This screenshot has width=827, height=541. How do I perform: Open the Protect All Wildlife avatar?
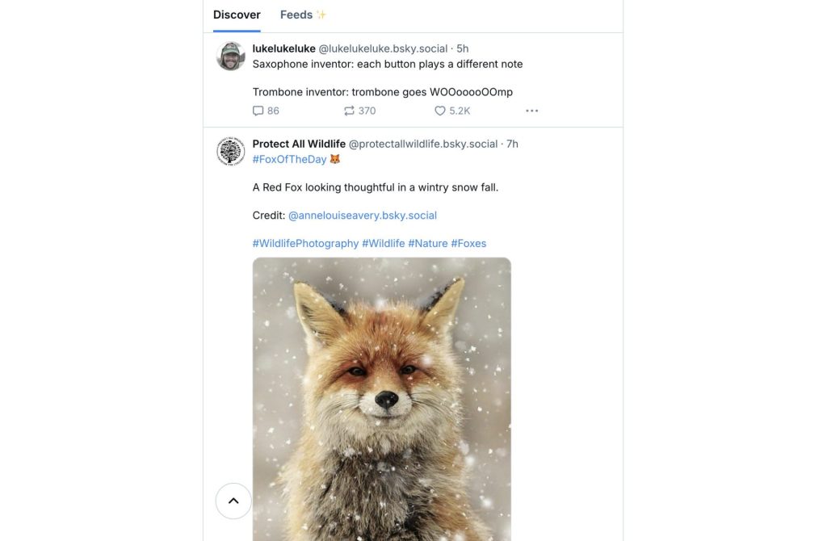230,151
